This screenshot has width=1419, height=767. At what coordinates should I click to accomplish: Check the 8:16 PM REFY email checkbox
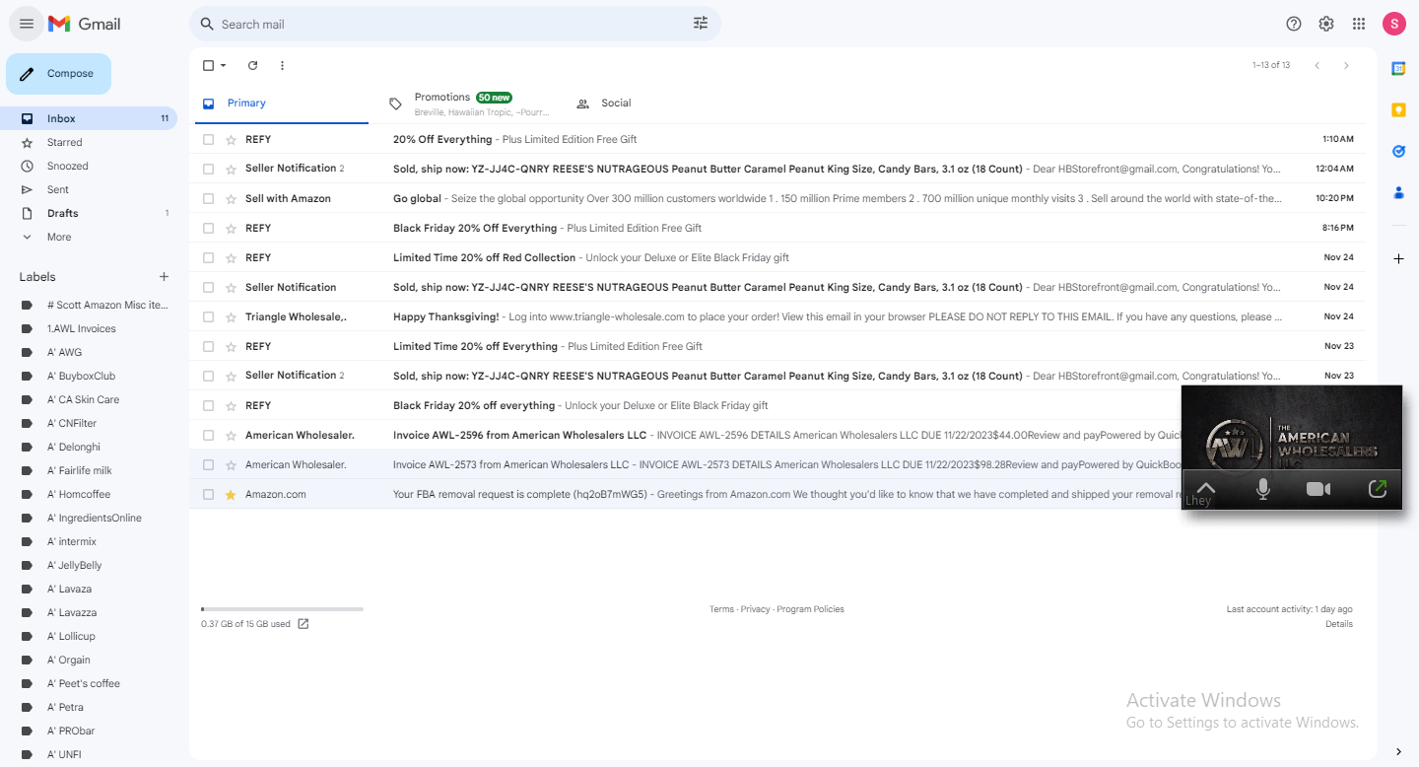(208, 229)
